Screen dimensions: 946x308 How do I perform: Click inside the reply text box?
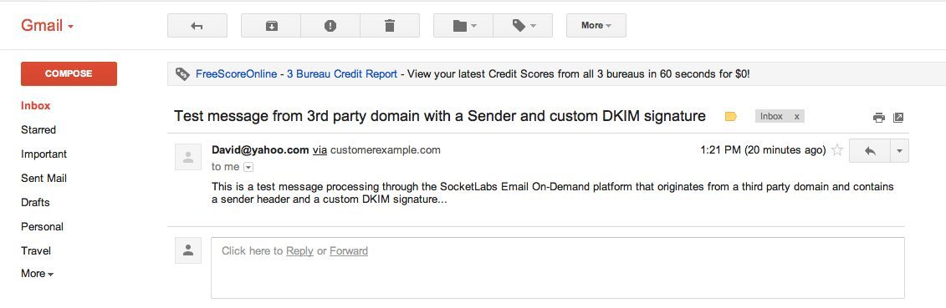(x=557, y=268)
